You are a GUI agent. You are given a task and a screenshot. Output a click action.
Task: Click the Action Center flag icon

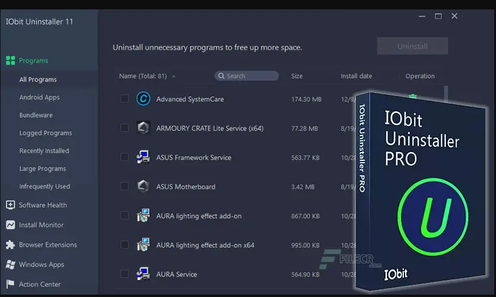[11, 284]
